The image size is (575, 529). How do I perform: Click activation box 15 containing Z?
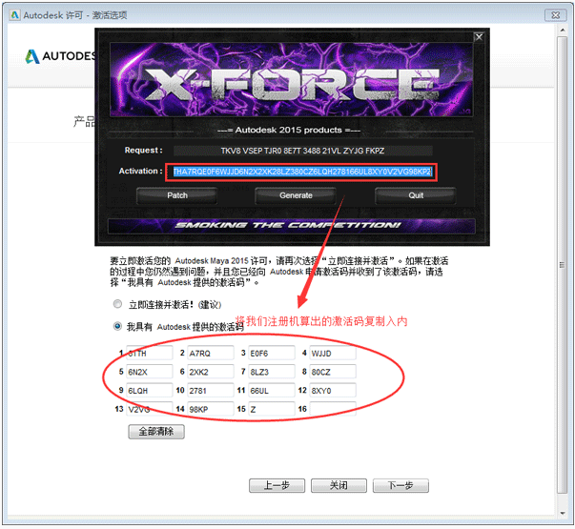(272, 409)
